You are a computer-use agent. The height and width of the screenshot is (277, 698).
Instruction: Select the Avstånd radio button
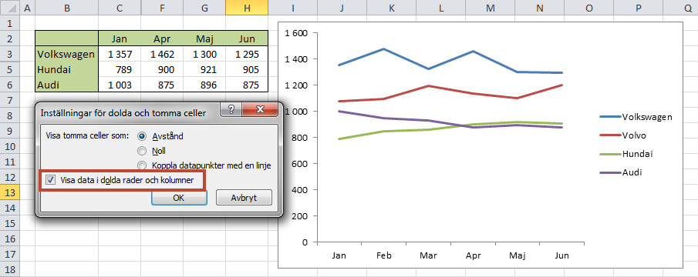click(143, 136)
